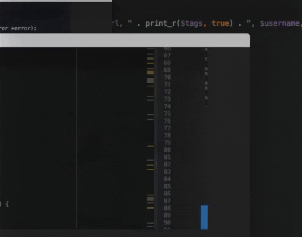Select line number 90 in the gutter
This screenshot has height=237, width=302.
pyautogui.click(x=167, y=223)
